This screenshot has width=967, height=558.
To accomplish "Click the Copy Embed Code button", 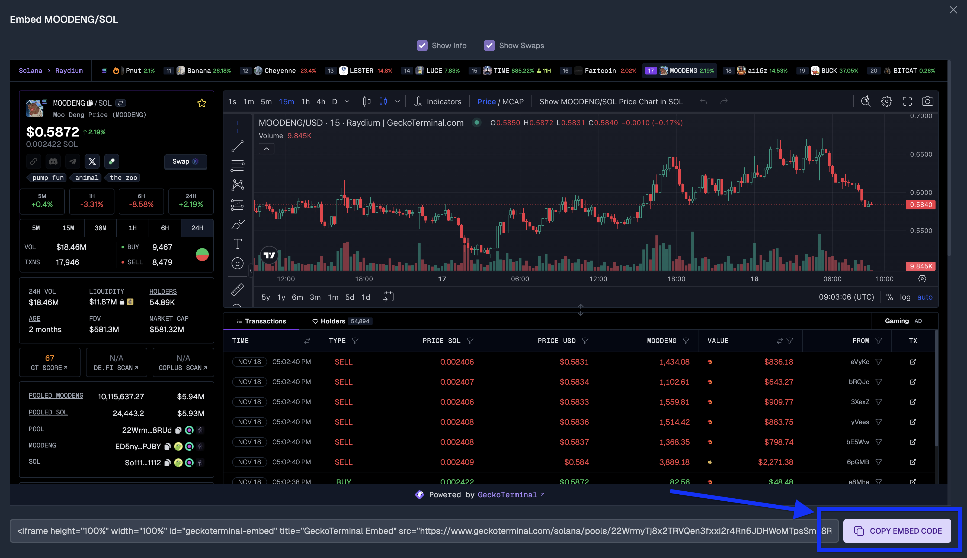I will [897, 531].
